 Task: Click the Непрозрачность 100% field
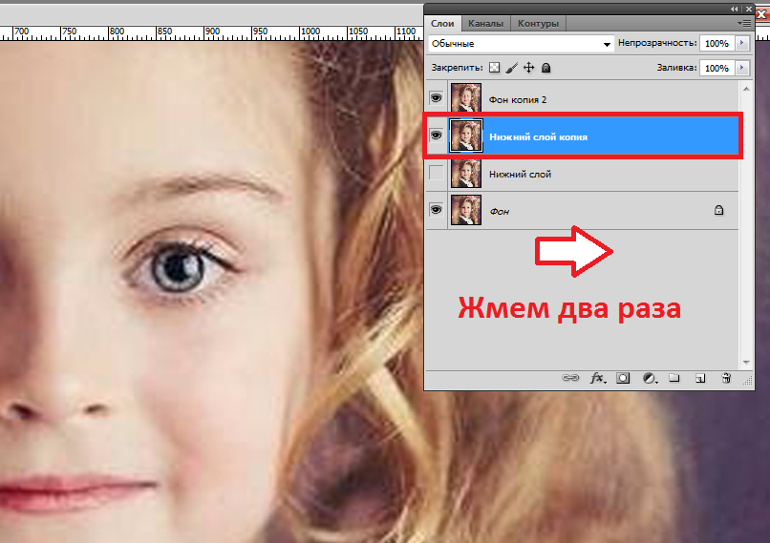(717, 43)
